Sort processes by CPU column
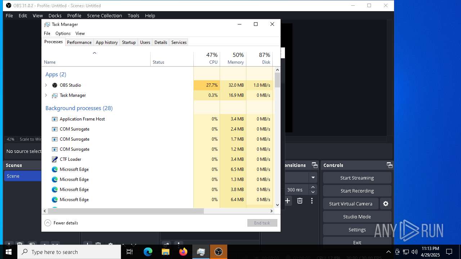Image resolution: width=461 pixels, height=259 pixels. pyautogui.click(x=207, y=58)
